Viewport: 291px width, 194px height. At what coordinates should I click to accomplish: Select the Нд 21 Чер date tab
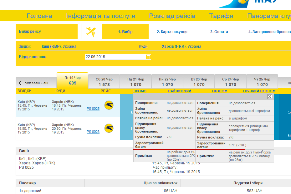pyautogui.click(x=136, y=82)
